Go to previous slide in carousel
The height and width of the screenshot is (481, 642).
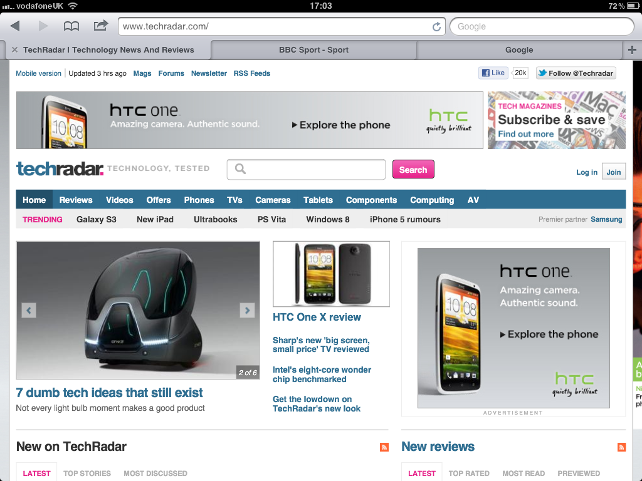pyautogui.click(x=29, y=311)
